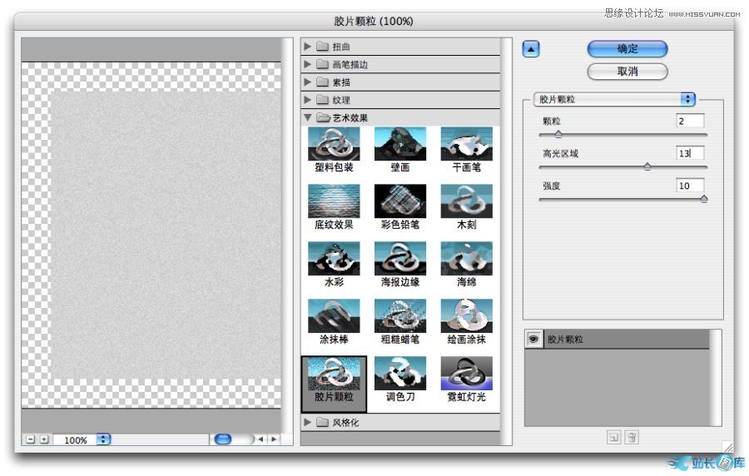
Task: Click the 高光区域 slider handle
Action: pos(647,166)
